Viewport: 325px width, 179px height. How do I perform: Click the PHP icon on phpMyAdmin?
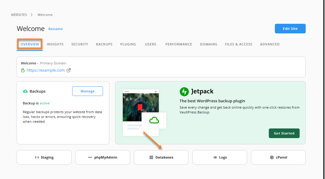(90, 157)
